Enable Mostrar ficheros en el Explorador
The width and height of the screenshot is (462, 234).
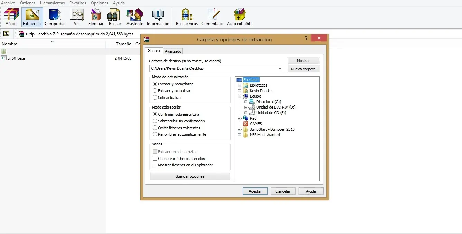155,165
